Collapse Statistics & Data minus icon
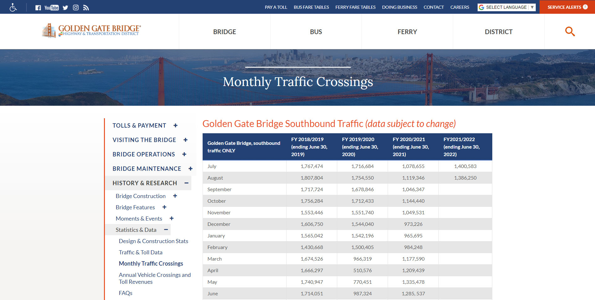The height and width of the screenshot is (300, 595). 166,230
